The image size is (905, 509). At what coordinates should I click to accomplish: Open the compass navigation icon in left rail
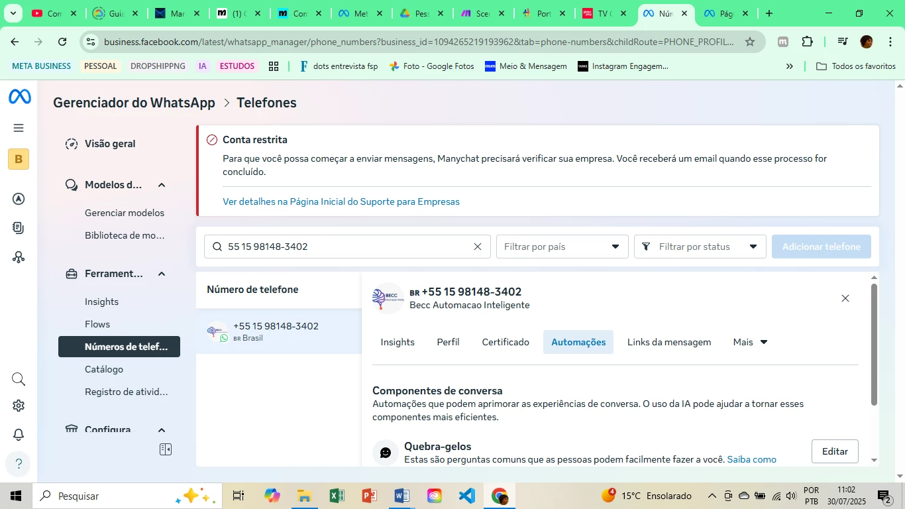click(x=19, y=199)
